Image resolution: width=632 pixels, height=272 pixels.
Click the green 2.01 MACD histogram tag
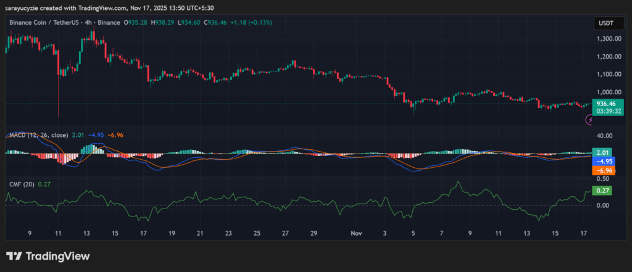601,152
